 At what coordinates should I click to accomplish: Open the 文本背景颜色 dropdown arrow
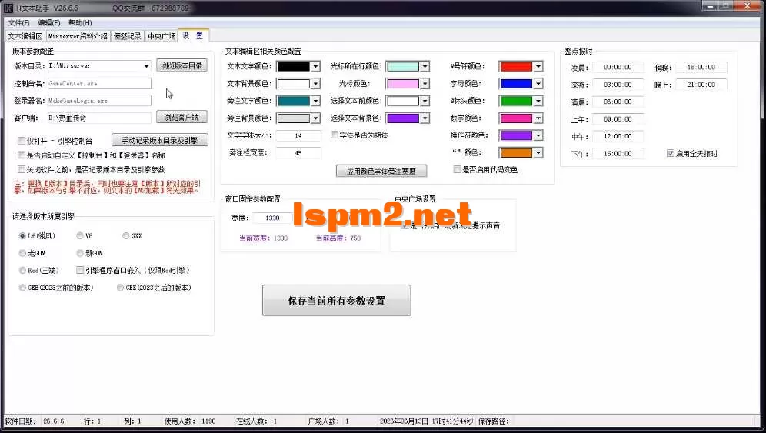[315, 84]
